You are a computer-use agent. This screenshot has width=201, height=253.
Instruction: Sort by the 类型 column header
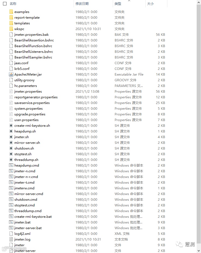pos(118,4)
